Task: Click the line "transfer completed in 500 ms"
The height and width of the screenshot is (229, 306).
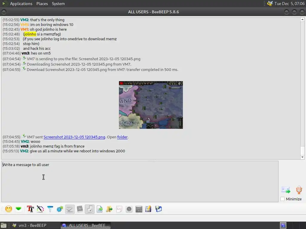Action: [x=152, y=70]
